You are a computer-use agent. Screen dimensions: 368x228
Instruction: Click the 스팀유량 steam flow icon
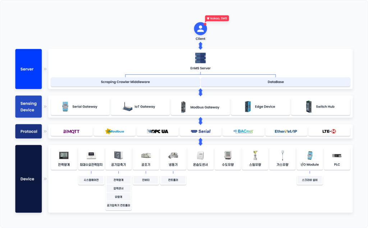255,155
